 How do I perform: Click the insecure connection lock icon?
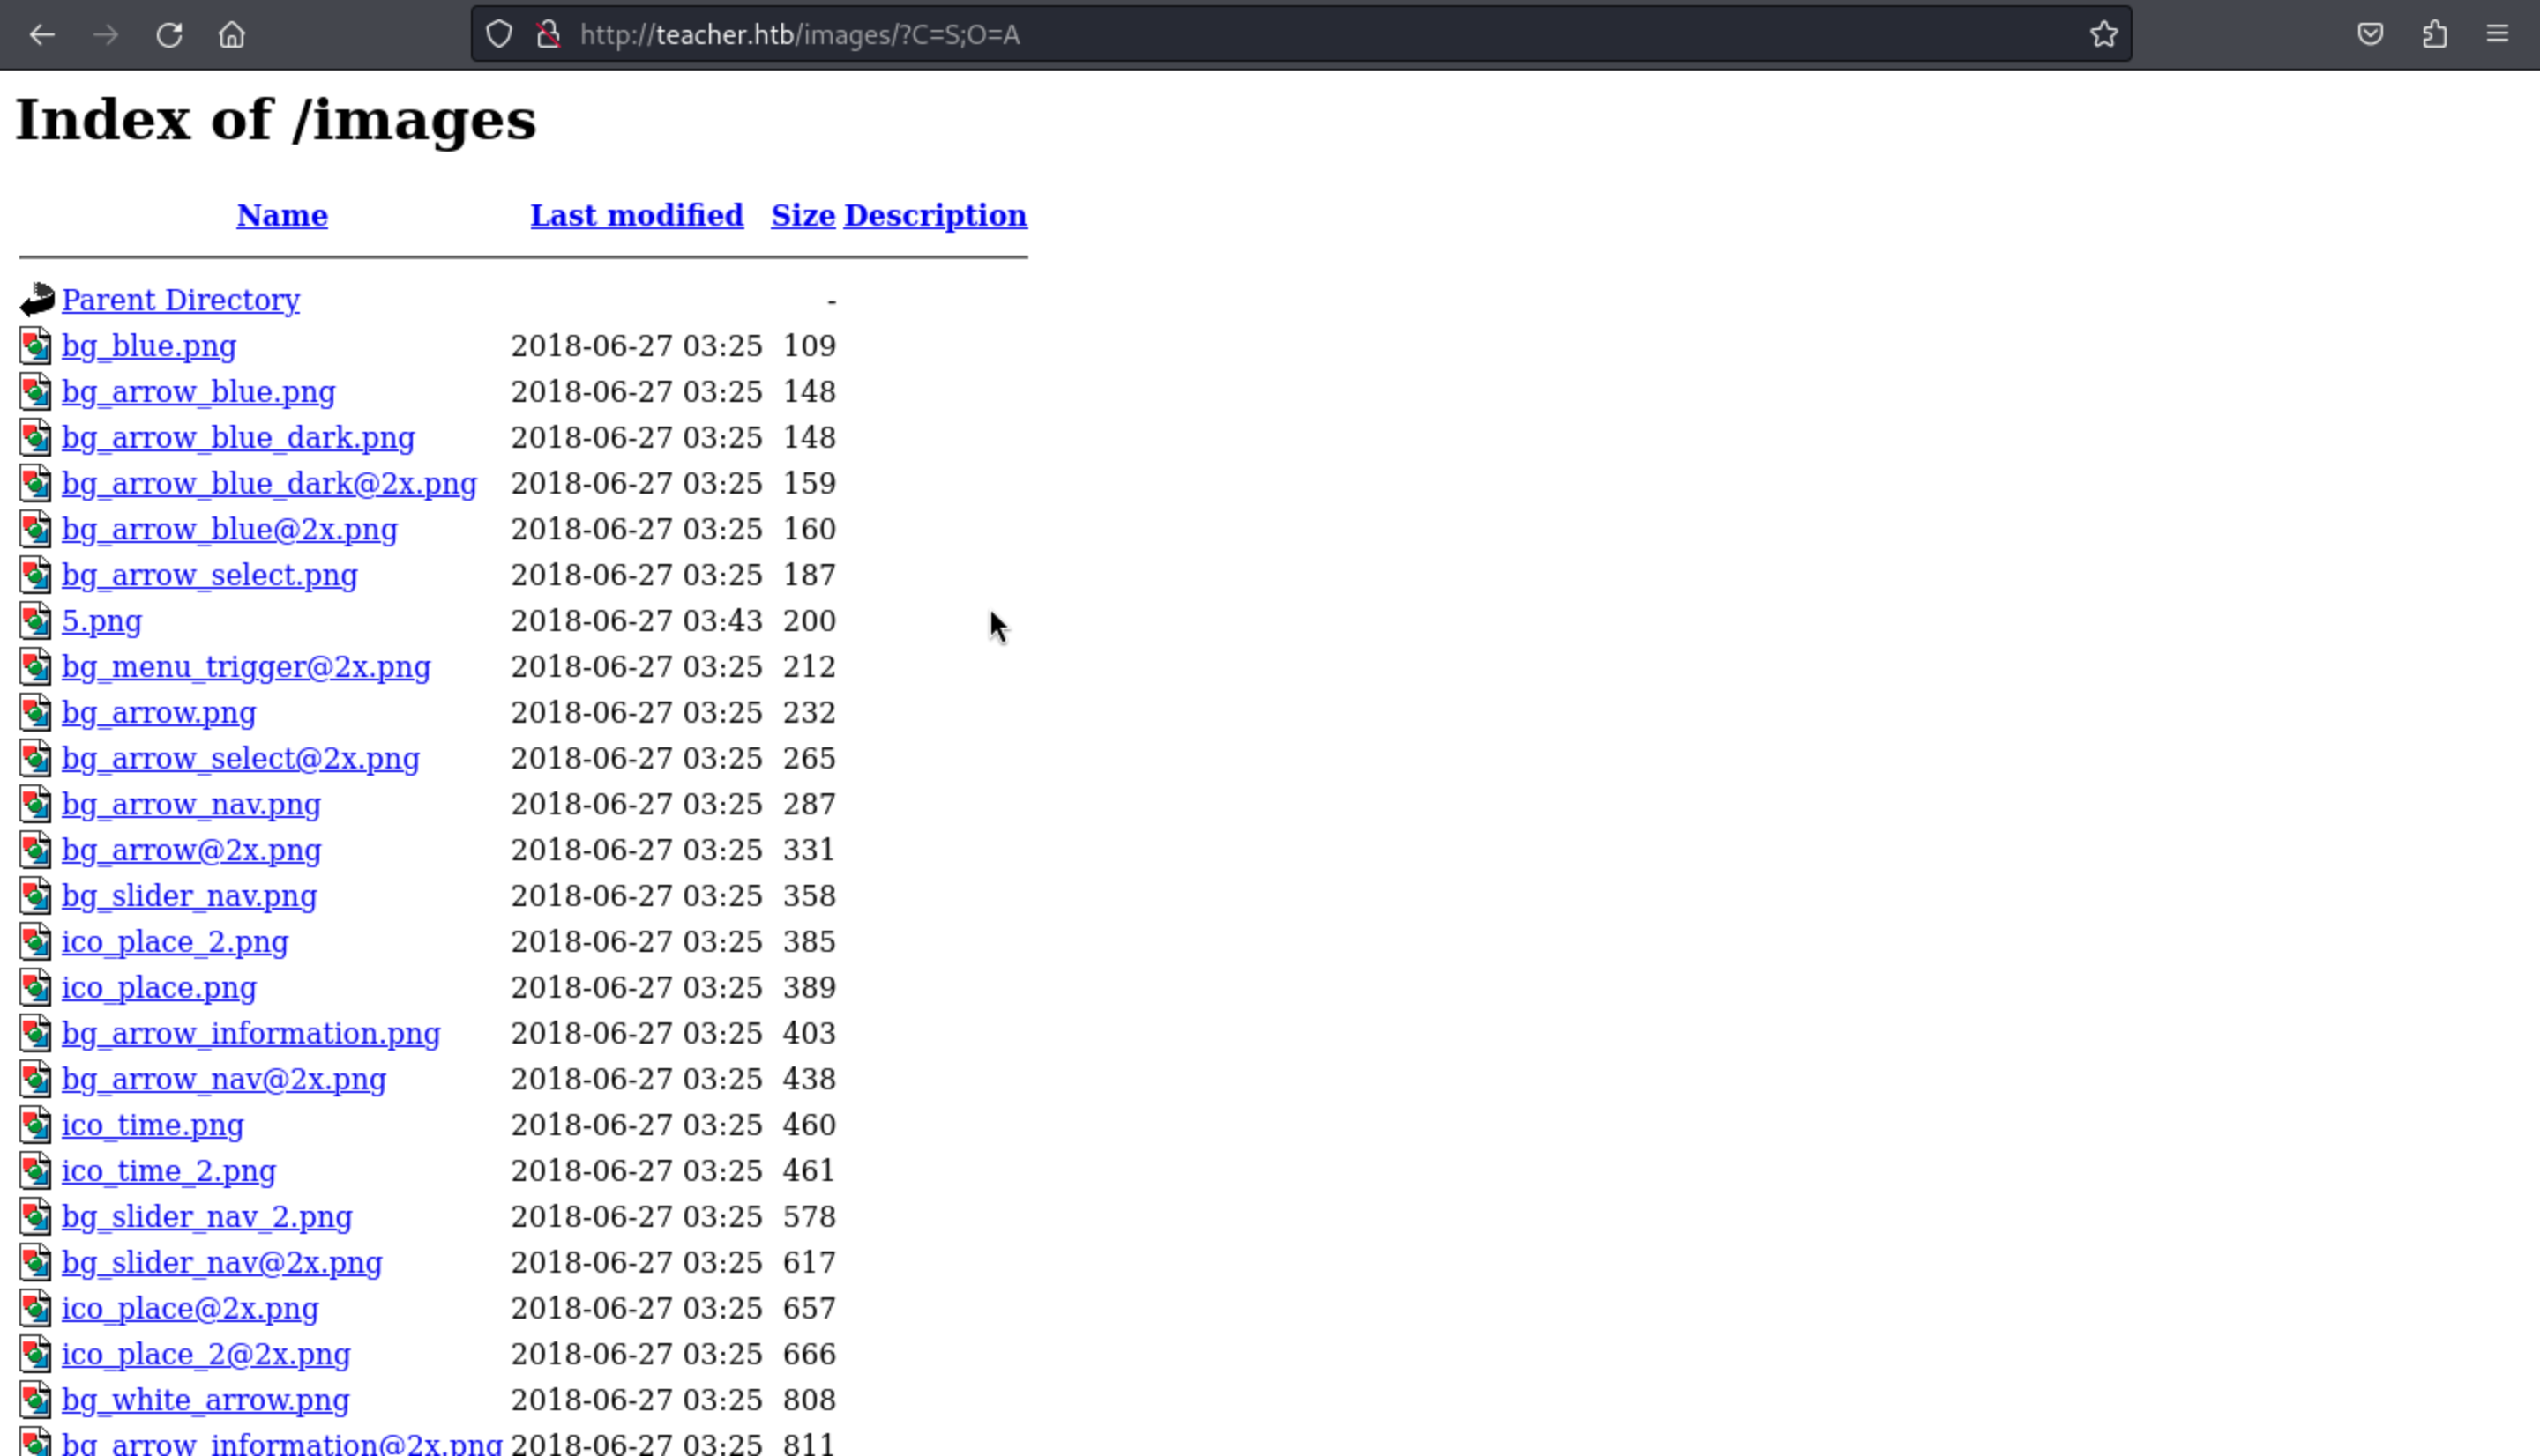(x=549, y=35)
